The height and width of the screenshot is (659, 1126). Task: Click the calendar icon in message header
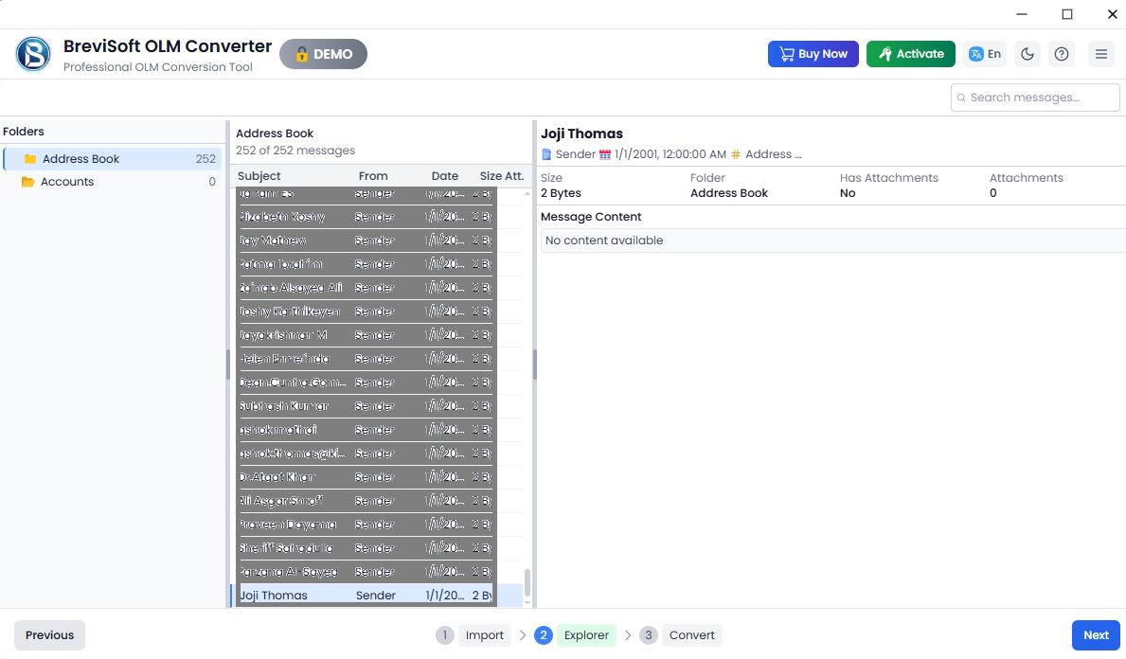pos(604,154)
